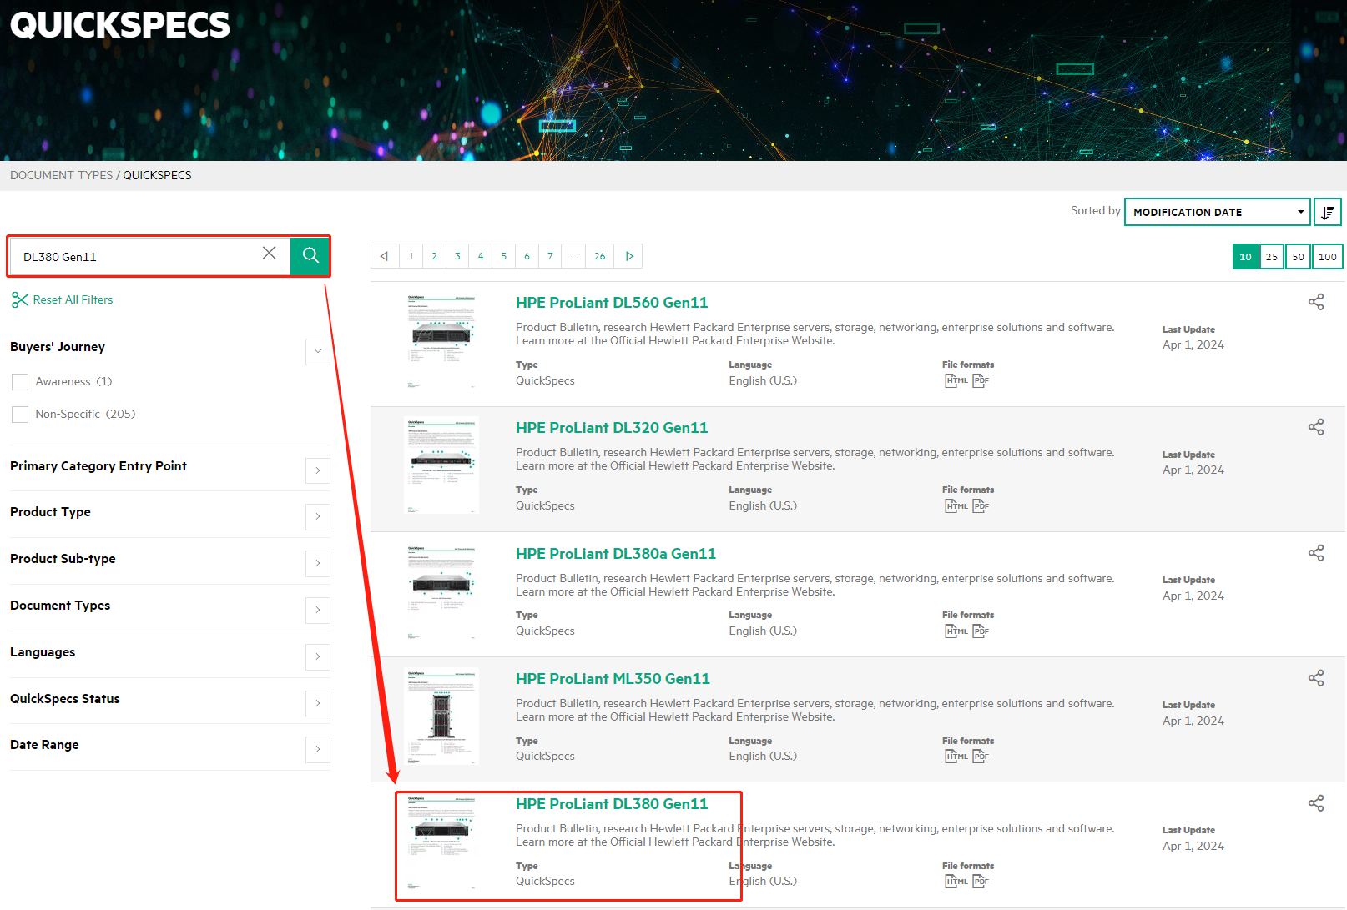Image resolution: width=1347 pixels, height=910 pixels.
Task: Open the DL320 Gen11 document thumbnail
Action: point(441,465)
